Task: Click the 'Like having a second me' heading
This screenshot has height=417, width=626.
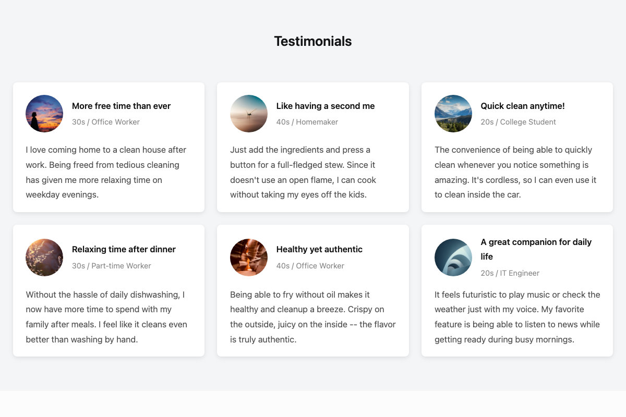Action: [325, 106]
